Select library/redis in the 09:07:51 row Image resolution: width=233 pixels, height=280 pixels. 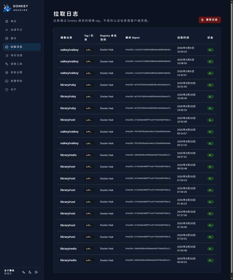click(x=68, y=155)
